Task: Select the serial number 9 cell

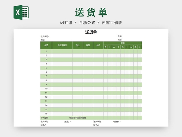Action: coord(46,84)
